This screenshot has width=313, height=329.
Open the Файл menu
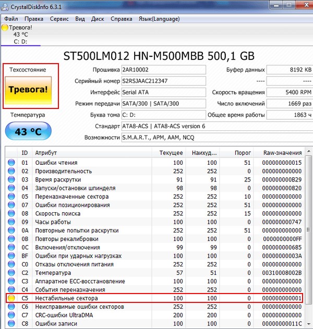[11, 19]
